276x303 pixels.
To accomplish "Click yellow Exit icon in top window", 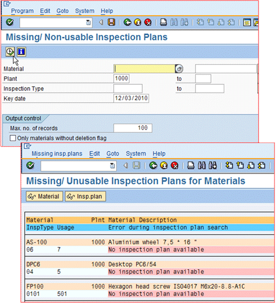I will tap(138, 22).
